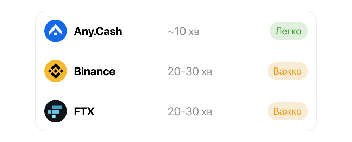The image size is (352, 142).
Task: Select the FTX name label
Action: (84, 111)
